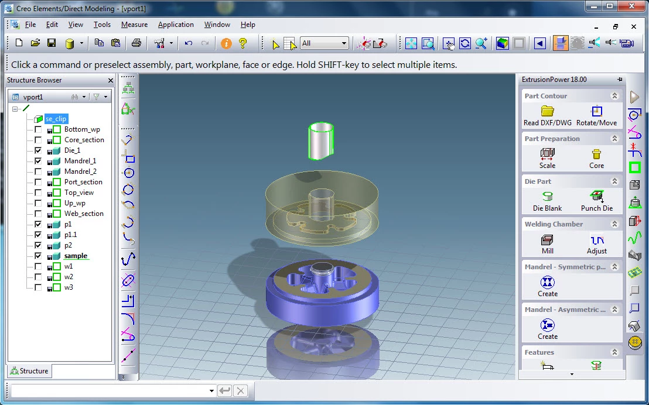Click the Copy icon in toolbar
Image resolution: width=649 pixels, height=405 pixels.
tap(99, 43)
